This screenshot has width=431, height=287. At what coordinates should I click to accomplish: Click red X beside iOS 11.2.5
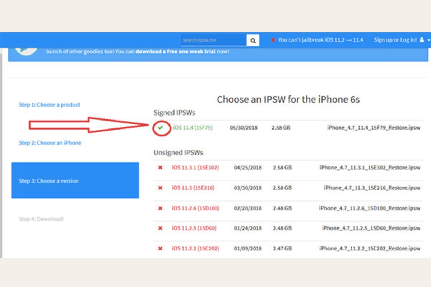pyautogui.click(x=160, y=228)
